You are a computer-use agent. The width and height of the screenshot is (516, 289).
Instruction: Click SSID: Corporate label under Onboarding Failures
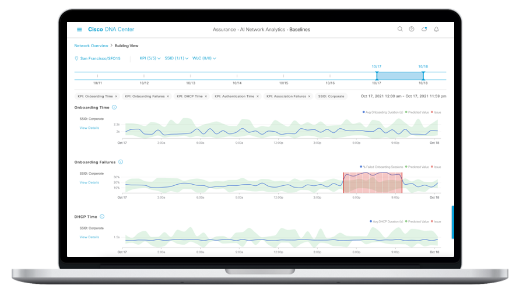pos(92,173)
